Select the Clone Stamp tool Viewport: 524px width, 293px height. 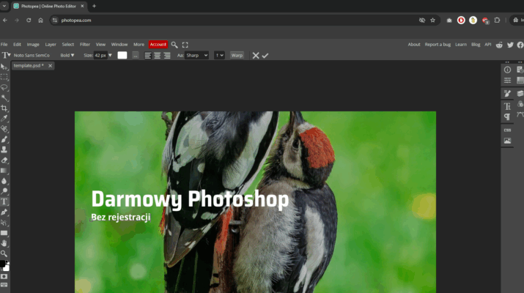pos(4,149)
